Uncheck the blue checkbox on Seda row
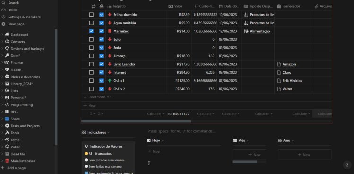 tap(102, 48)
